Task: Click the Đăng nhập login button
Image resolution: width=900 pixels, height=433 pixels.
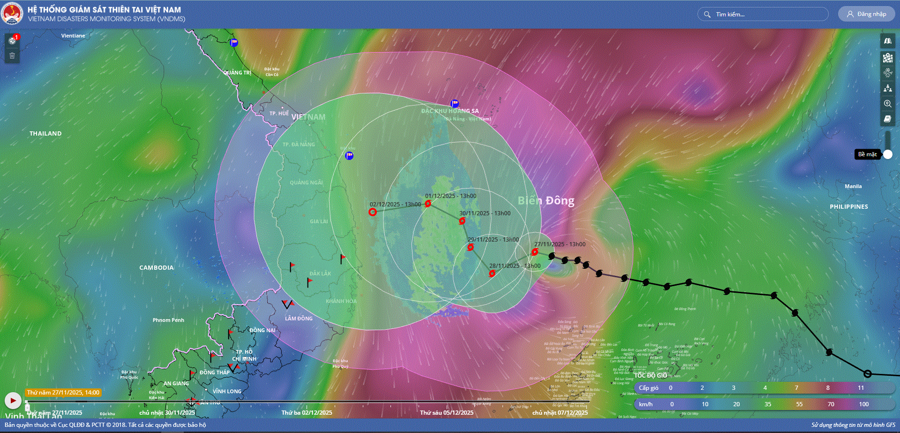Action: pos(866,14)
